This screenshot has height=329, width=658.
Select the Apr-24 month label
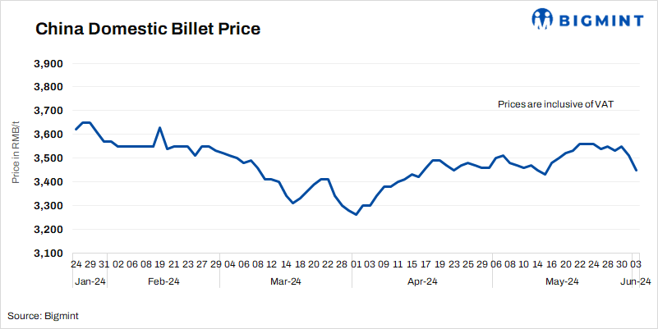point(421,281)
